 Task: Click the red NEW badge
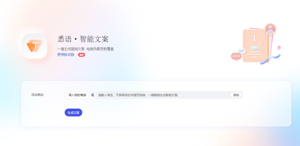click(81, 55)
